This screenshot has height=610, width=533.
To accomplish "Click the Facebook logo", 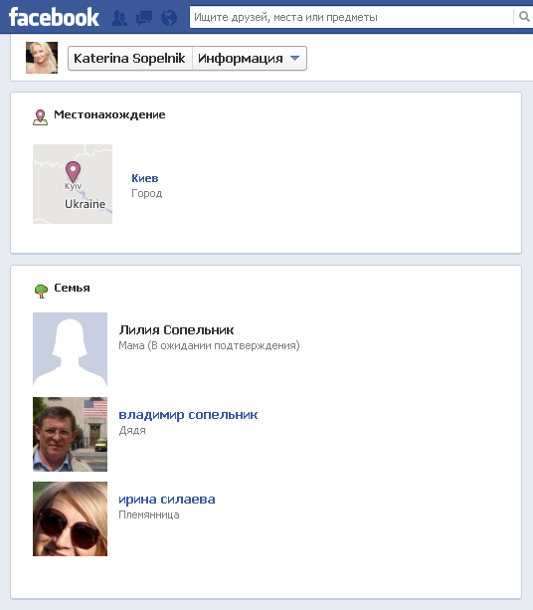I will coord(54,18).
